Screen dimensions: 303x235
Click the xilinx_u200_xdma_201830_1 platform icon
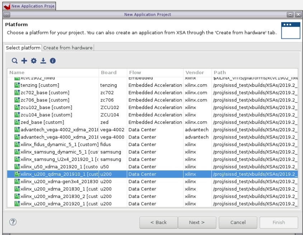point(17,189)
